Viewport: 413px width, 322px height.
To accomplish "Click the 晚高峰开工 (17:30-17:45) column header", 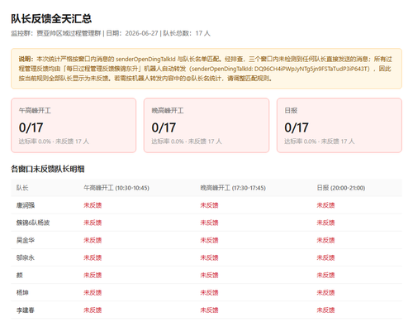I will (x=233, y=188).
